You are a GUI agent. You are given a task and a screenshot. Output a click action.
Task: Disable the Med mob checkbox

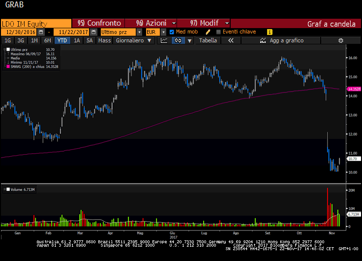coord(172,32)
